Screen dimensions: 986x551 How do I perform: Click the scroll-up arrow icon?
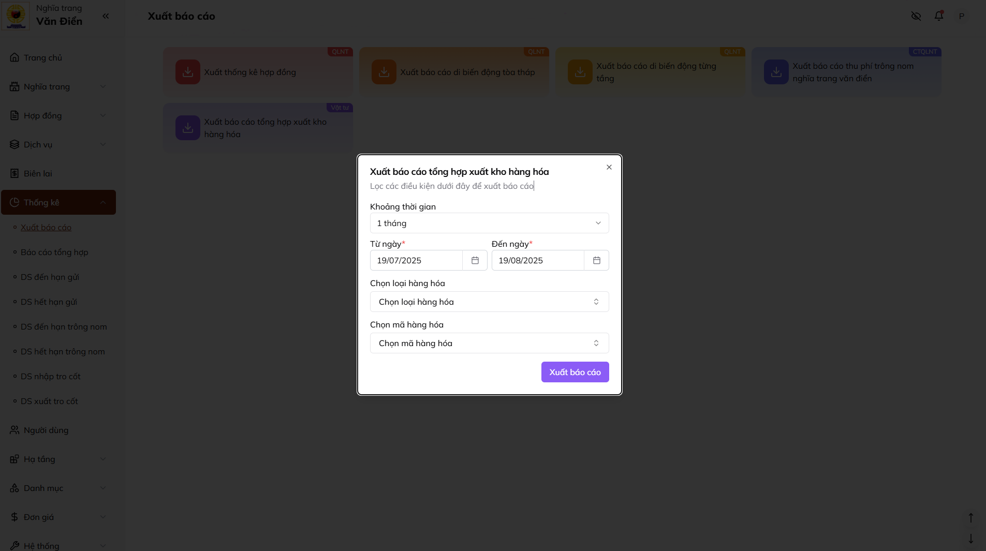(970, 517)
